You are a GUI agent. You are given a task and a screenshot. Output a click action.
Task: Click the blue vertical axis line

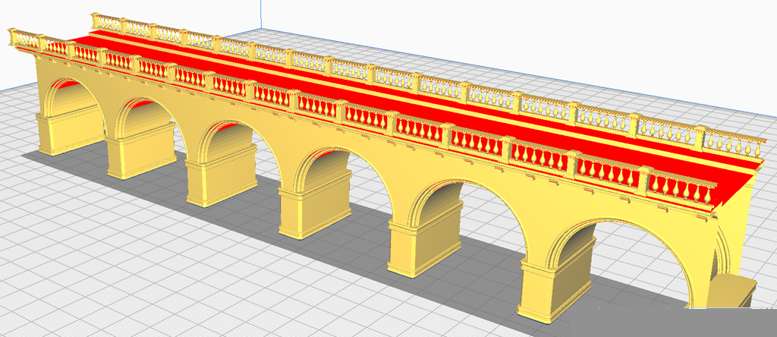click(x=260, y=15)
